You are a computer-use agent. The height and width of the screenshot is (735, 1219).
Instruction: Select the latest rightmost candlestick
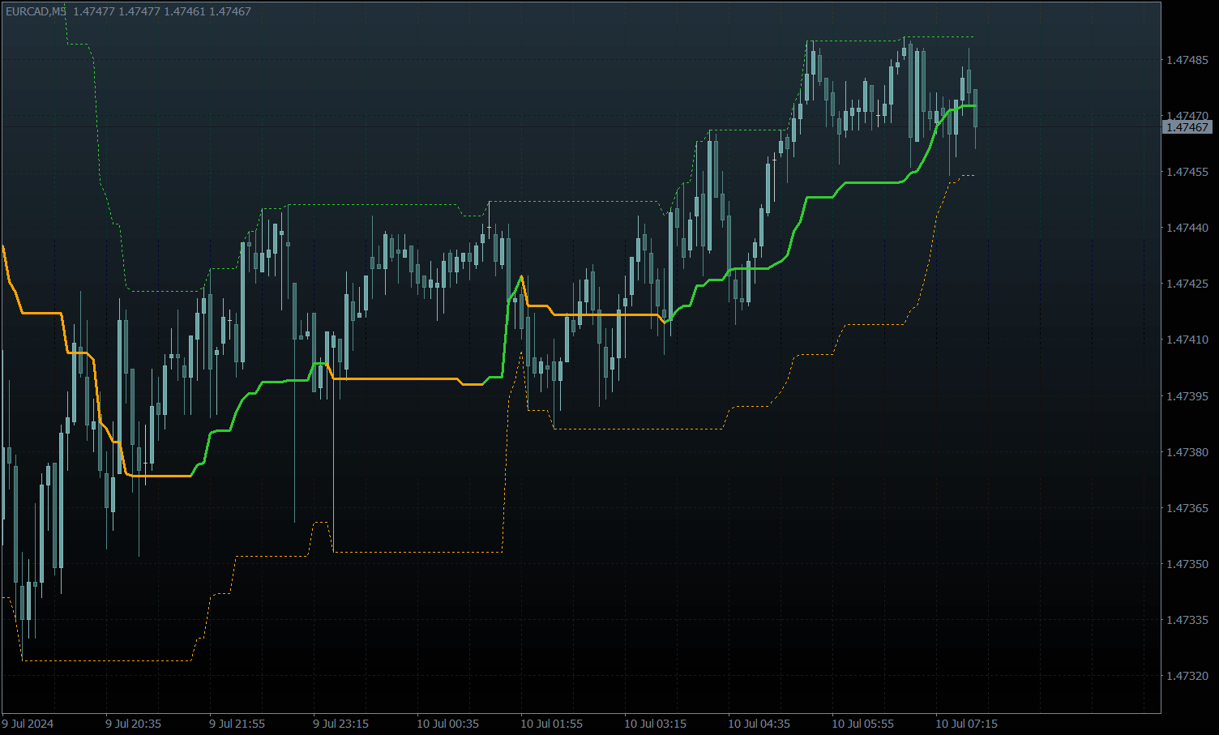coord(976,109)
